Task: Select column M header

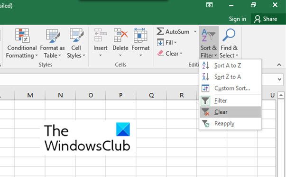Action: coord(30,95)
